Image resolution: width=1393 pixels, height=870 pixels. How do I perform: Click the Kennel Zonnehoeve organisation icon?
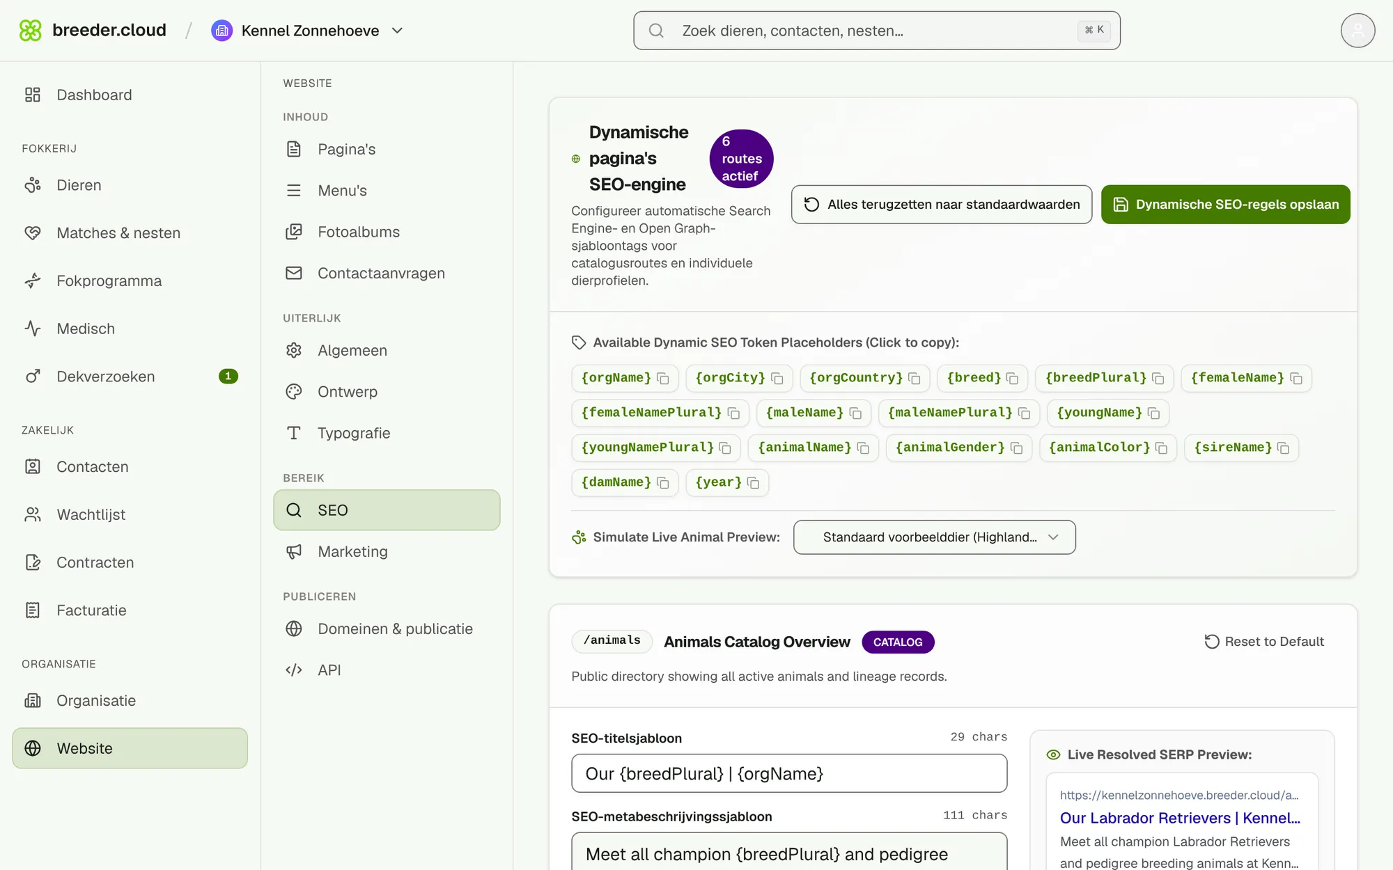(221, 31)
